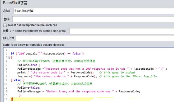
Task: Click the 参数 parameters input field
Action: (x=122, y=31)
